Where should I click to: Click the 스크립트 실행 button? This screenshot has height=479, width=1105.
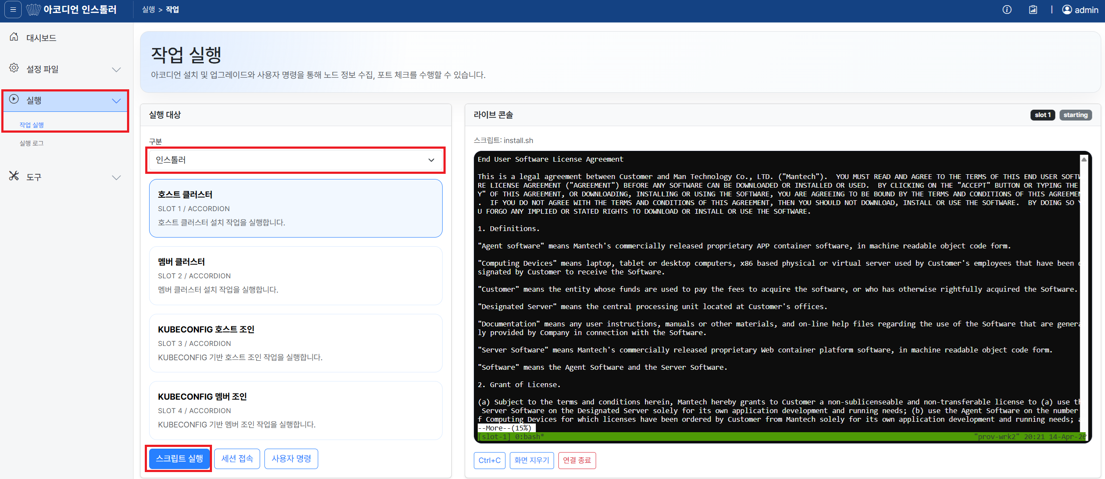tap(179, 459)
